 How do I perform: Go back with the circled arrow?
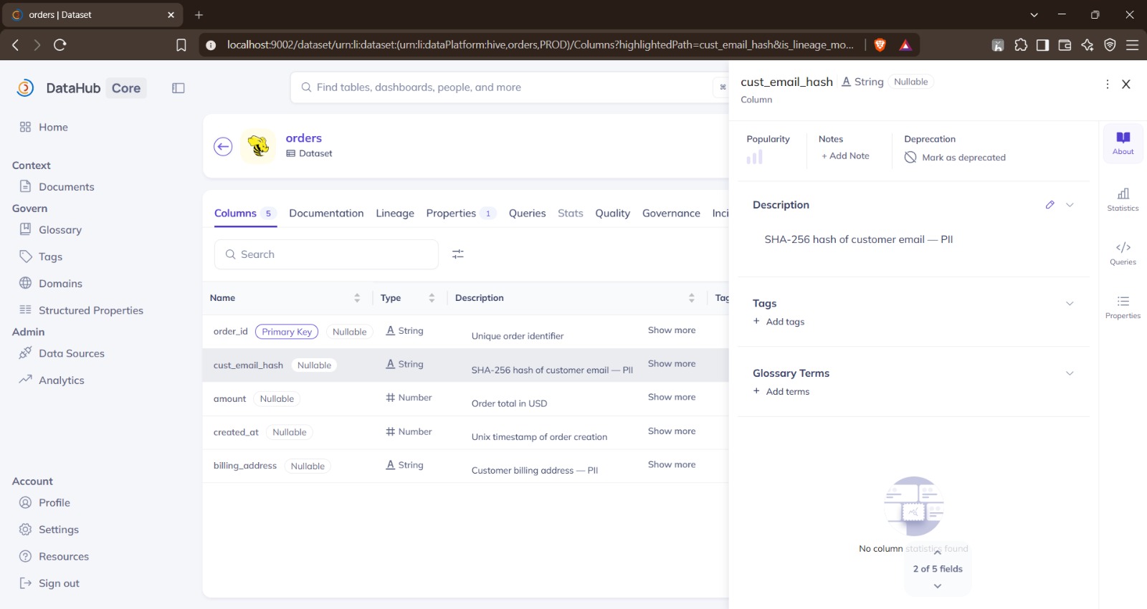tap(223, 147)
